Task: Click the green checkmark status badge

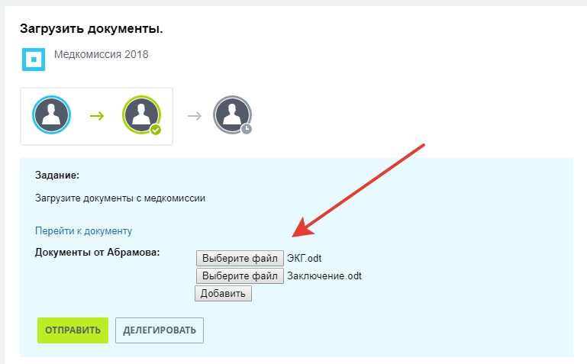Action: click(156, 130)
